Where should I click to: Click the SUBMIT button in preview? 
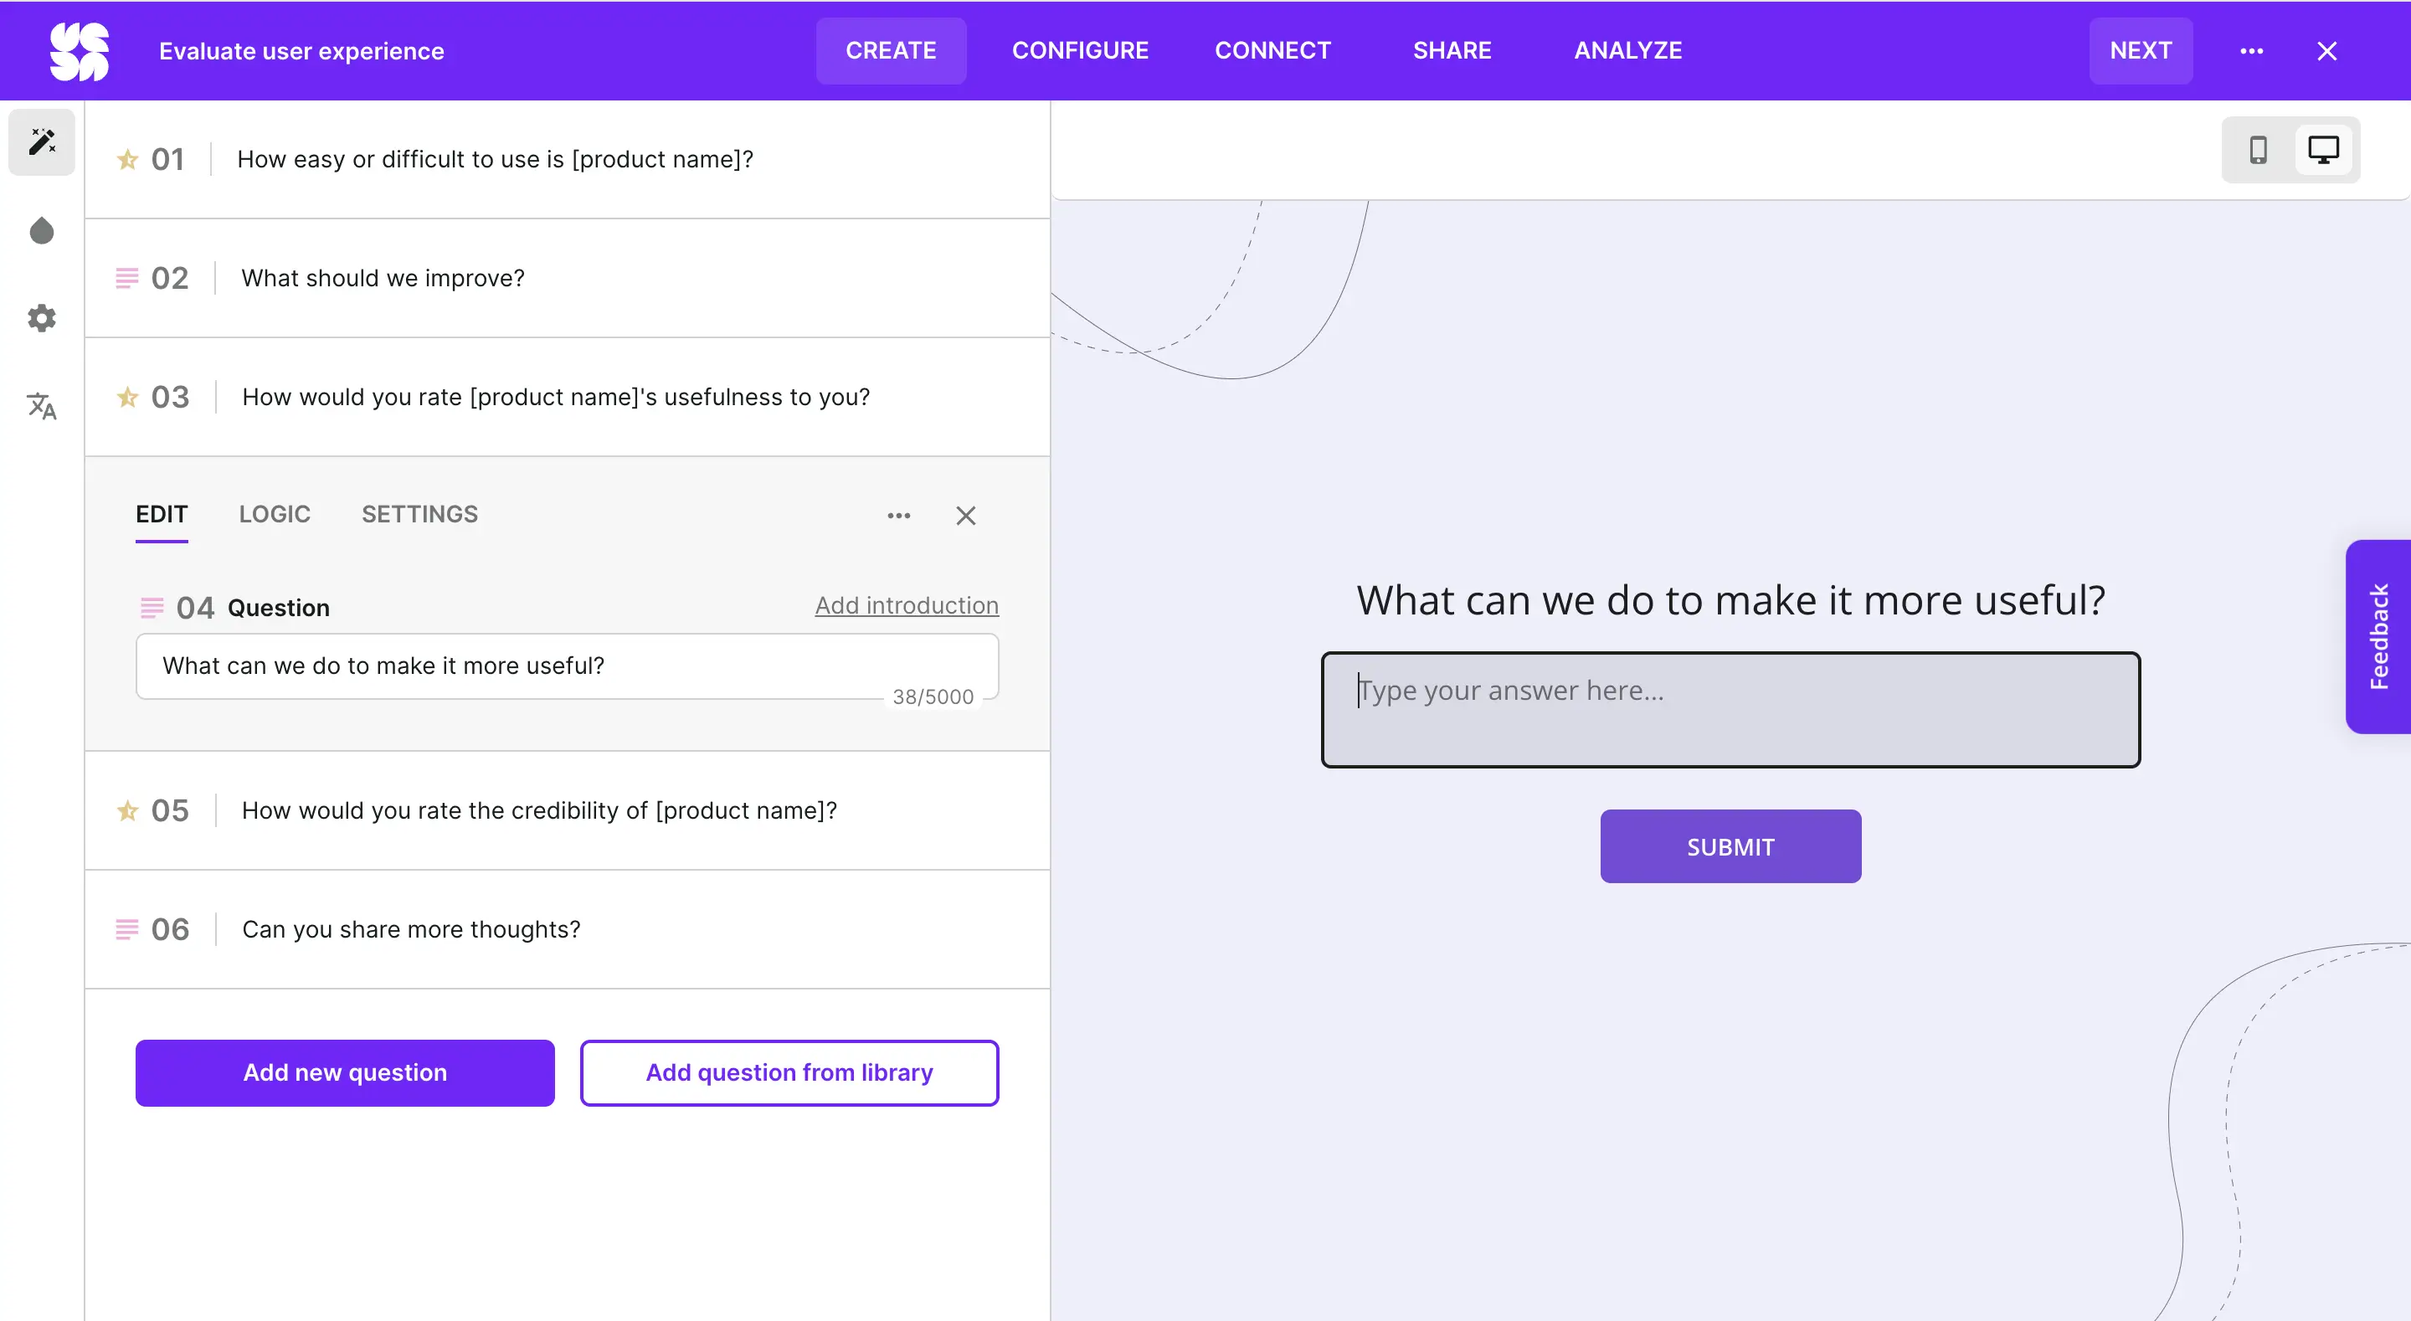pyautogui.click(x=1730, y=846)
